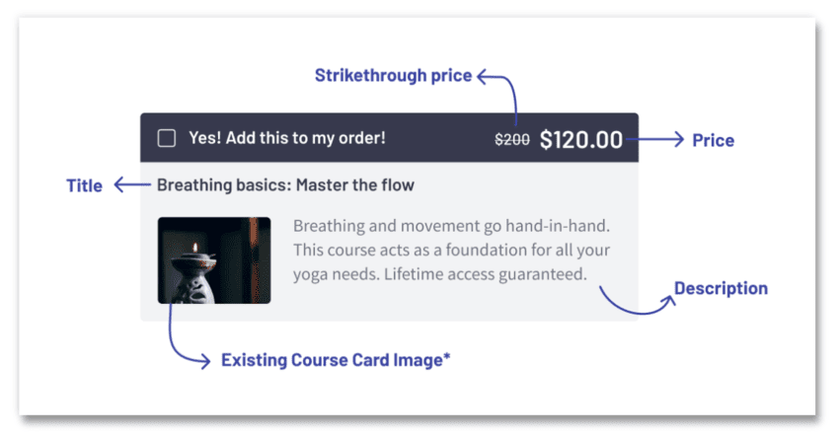The width and height of the screenshot is (839, 435).
Task: Click the left arrow pointing to 'Title'
Action: (x=130, y=184)
